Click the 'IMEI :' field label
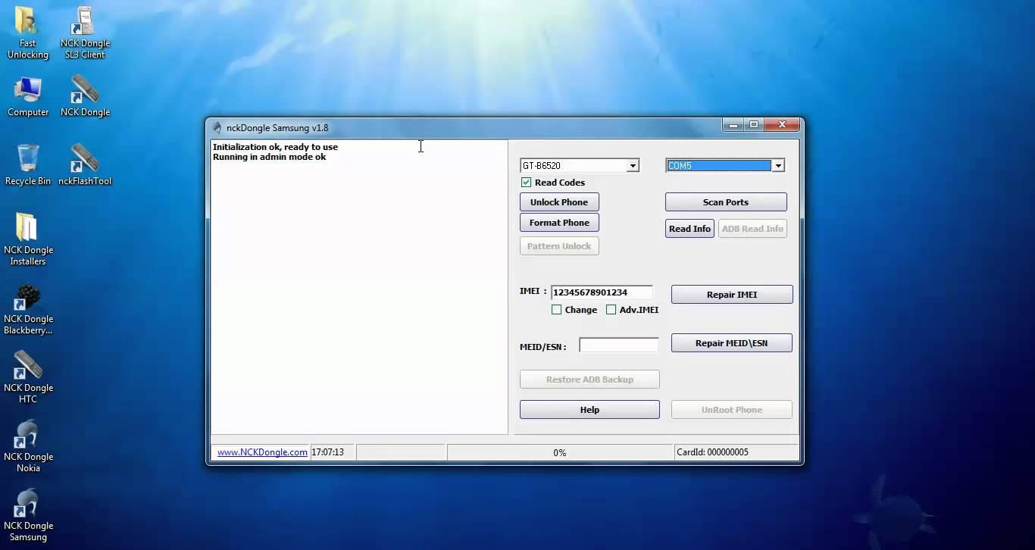 coord(533,291)
